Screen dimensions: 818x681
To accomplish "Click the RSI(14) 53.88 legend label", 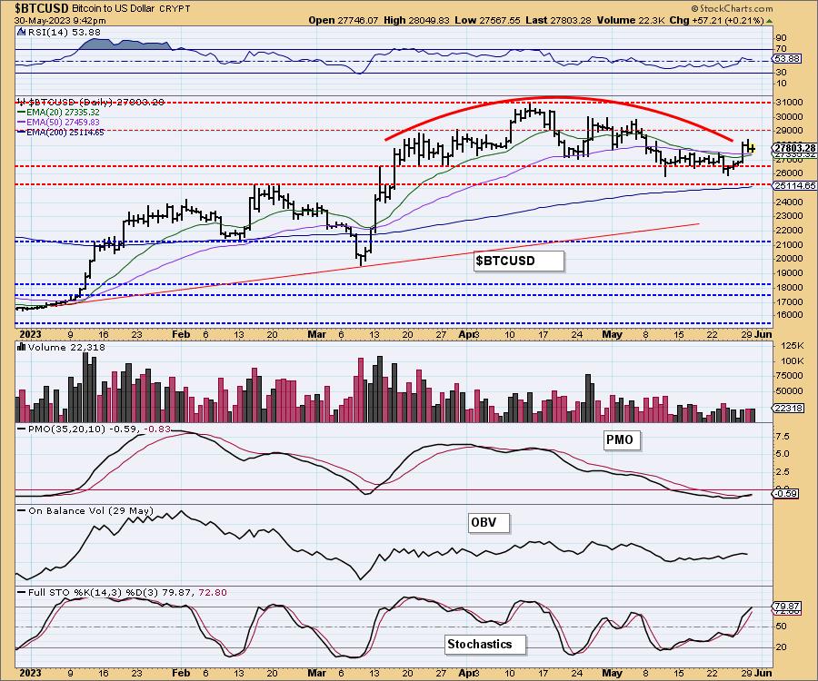I will click(x=64, y=33).
